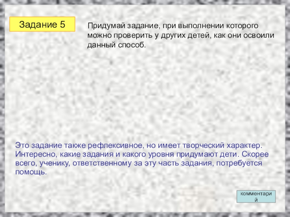Click the blue word 'помощь.'
The image size is (290, 217).
tap(31, 172)
